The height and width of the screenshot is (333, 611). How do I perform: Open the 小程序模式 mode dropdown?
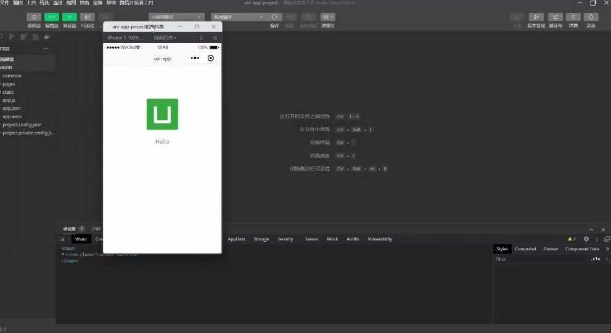(176, 17)
